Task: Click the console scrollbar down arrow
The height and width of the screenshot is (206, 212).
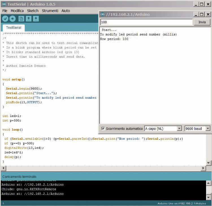Action: click(x=208, y=198)
